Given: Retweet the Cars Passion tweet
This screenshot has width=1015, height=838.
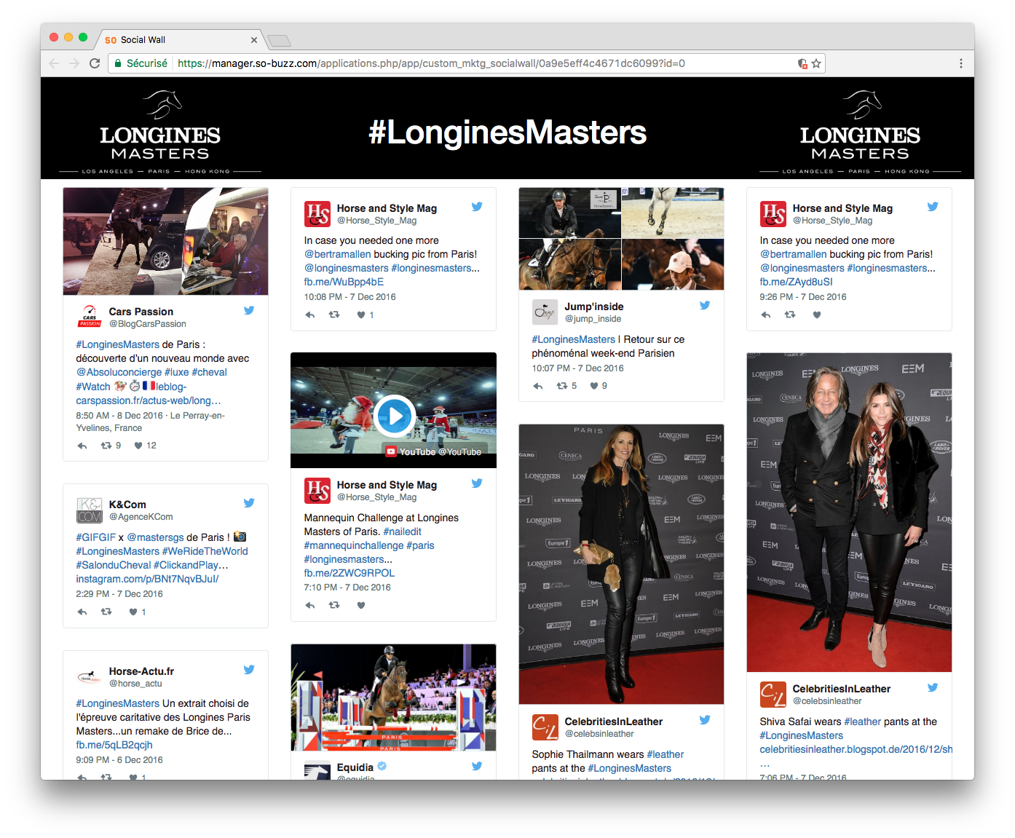Looking at the screenshot, I should point(106,446).
